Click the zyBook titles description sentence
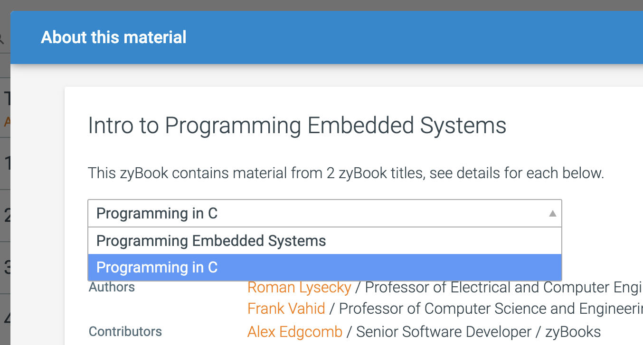The image size is (643, 345). pyautogui.click(x=346, y=173)
